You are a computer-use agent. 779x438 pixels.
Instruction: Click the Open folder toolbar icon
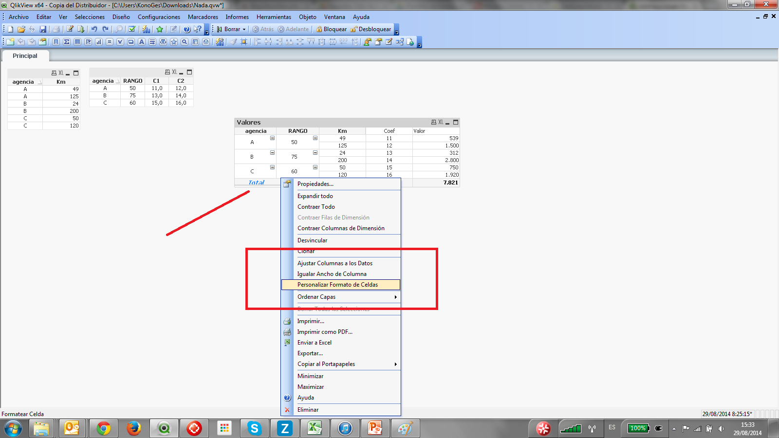coord(21,29)
